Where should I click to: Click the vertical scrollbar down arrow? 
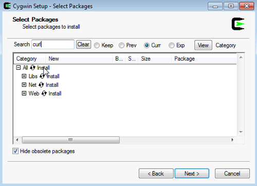(241, 132)
